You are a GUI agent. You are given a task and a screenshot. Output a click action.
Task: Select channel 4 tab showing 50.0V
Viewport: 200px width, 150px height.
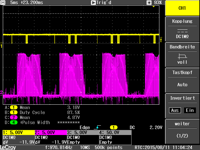point(115,132)
